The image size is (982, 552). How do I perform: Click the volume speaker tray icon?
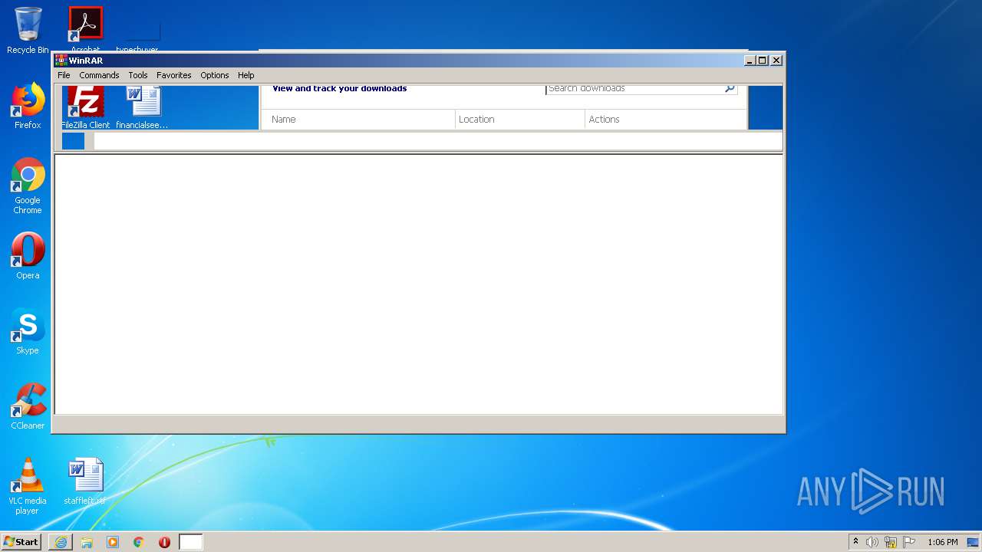pyautogui.click(x=872, y=542)
